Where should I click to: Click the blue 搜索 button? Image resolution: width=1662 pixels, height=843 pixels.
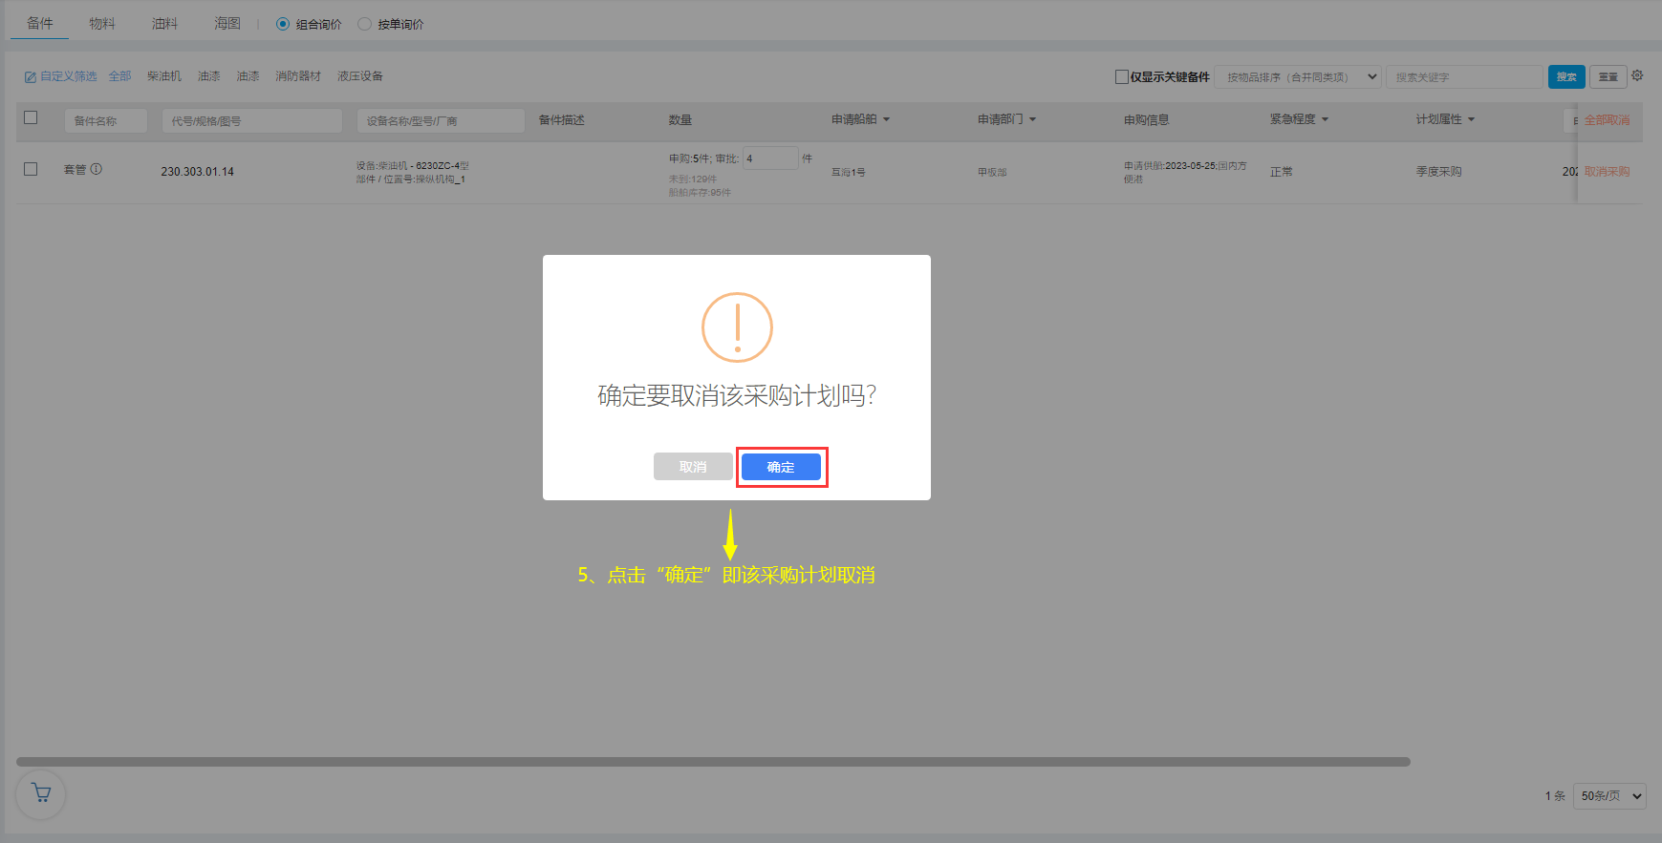[x=1566, y=76]
